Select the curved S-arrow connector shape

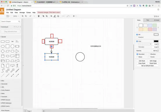pos(3,71)
